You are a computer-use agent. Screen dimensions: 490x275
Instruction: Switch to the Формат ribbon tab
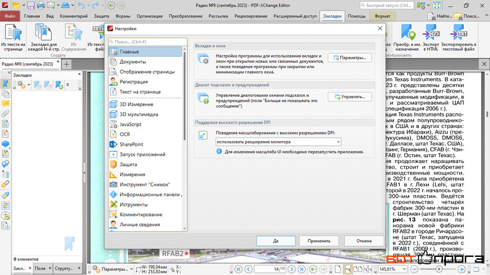(383, 16)
